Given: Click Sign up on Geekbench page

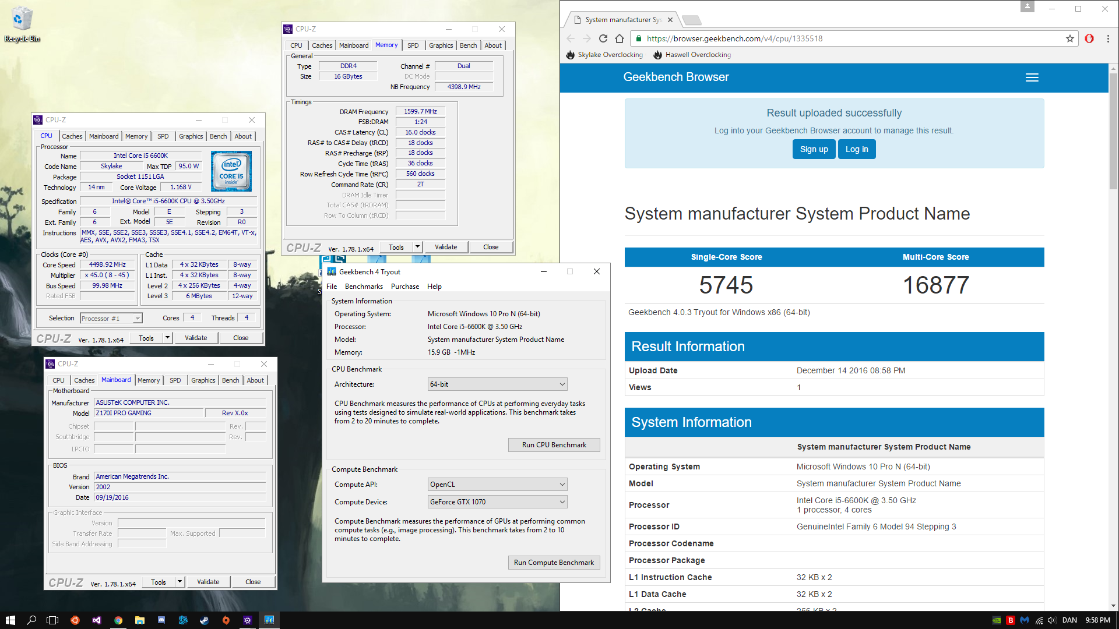Looking at the screenshot, I should [x=814, y=149].
